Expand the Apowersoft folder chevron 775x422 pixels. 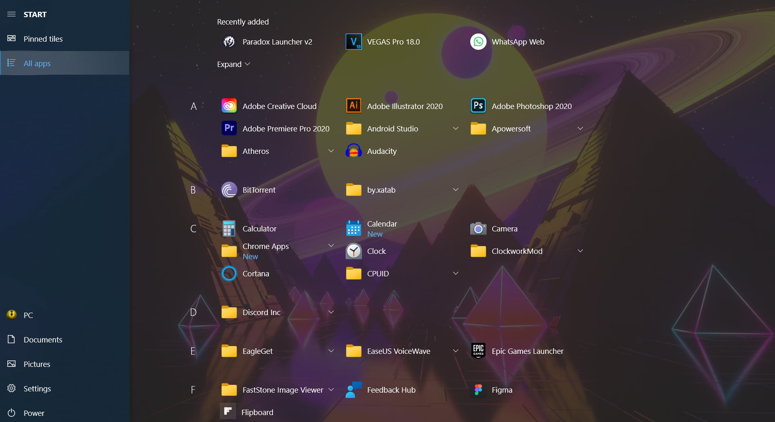580,129
